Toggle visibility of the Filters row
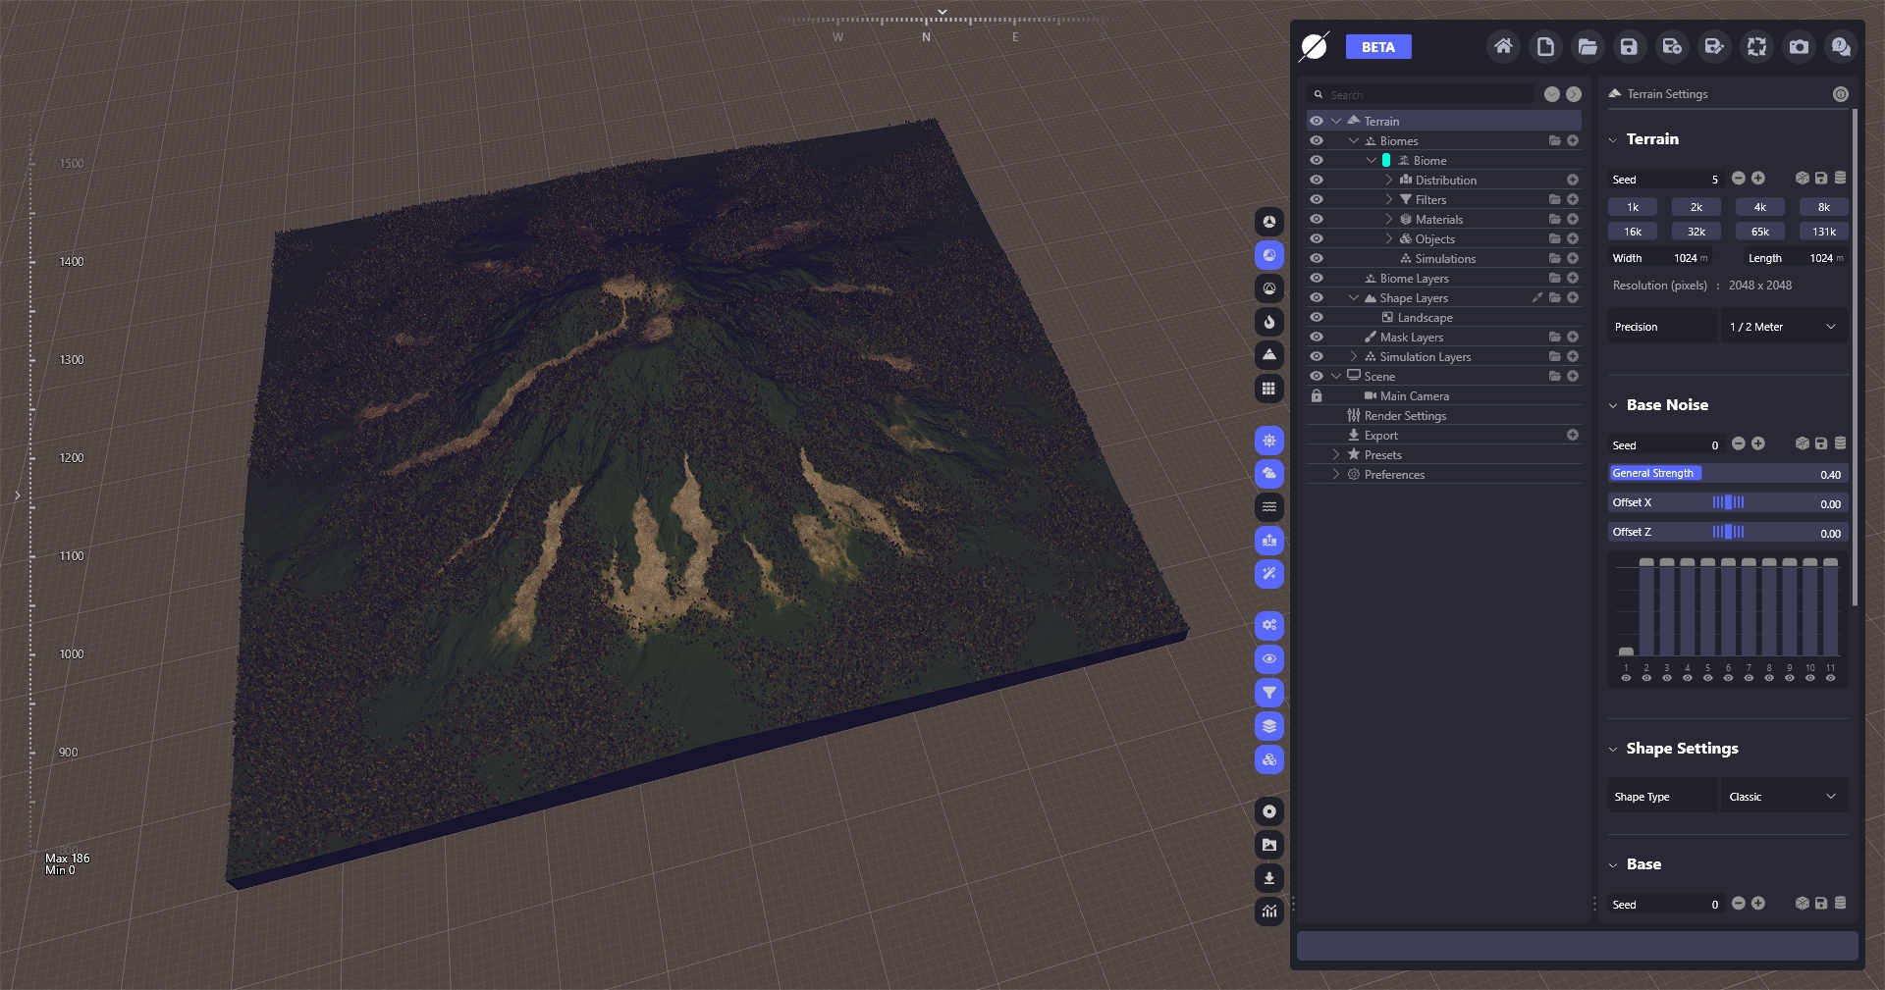This screenshot has width=1885, height=990. 1317,200
